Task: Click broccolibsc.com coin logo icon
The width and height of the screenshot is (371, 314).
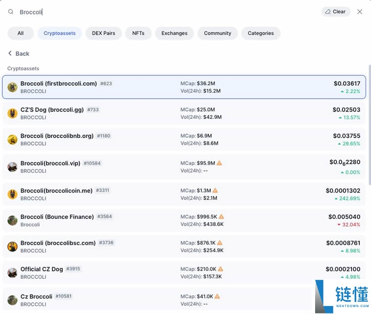Action: [12, 247]
